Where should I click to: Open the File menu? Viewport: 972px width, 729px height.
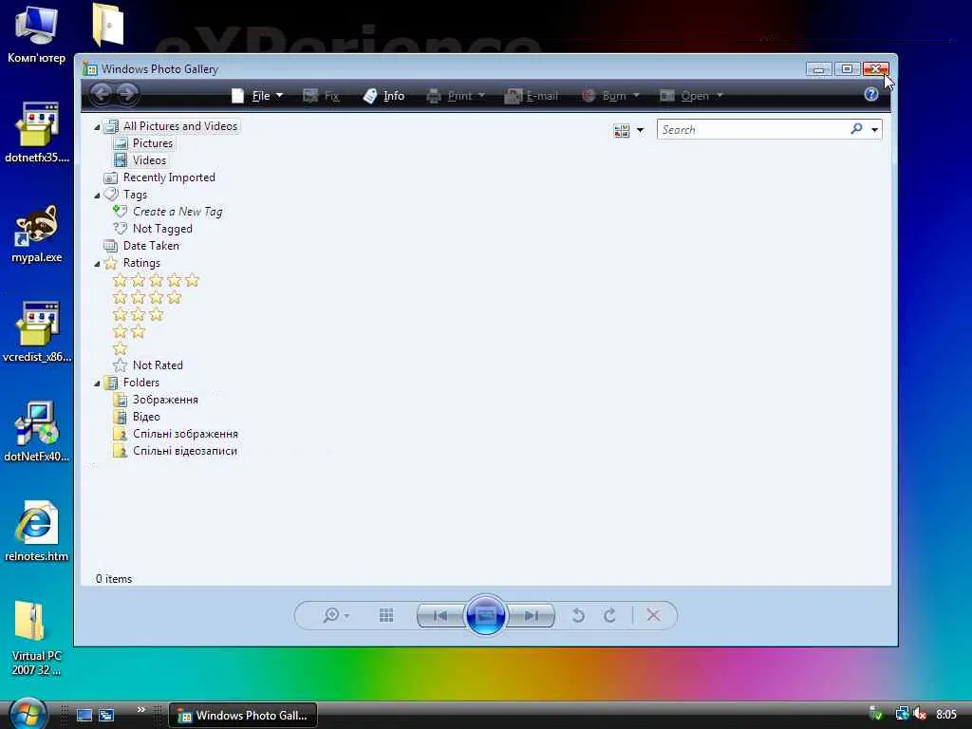coord(257,96)
